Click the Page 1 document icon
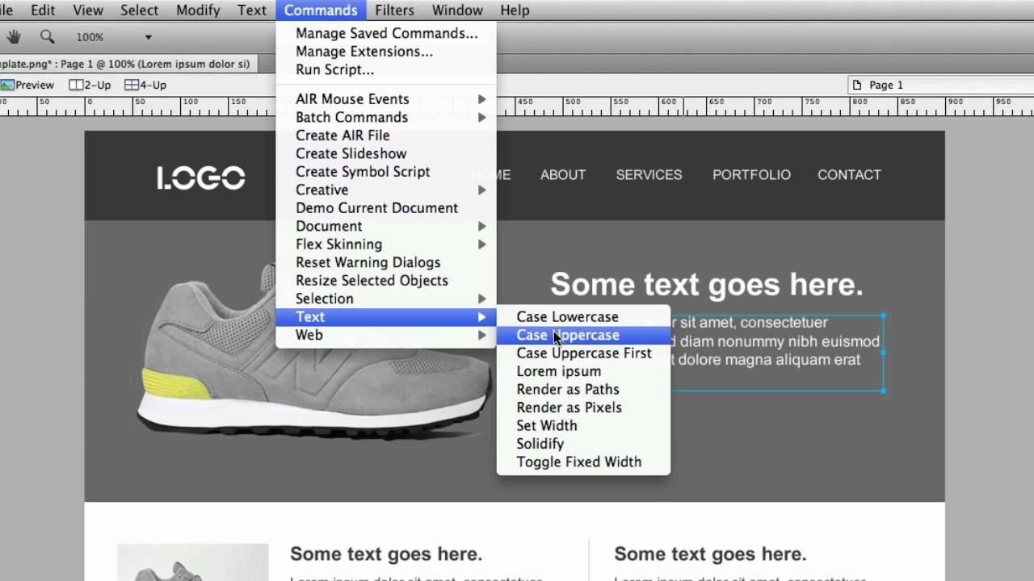The height and width of the screenshot is (581, 1034). pyautogui.click(x=857, y=85)
